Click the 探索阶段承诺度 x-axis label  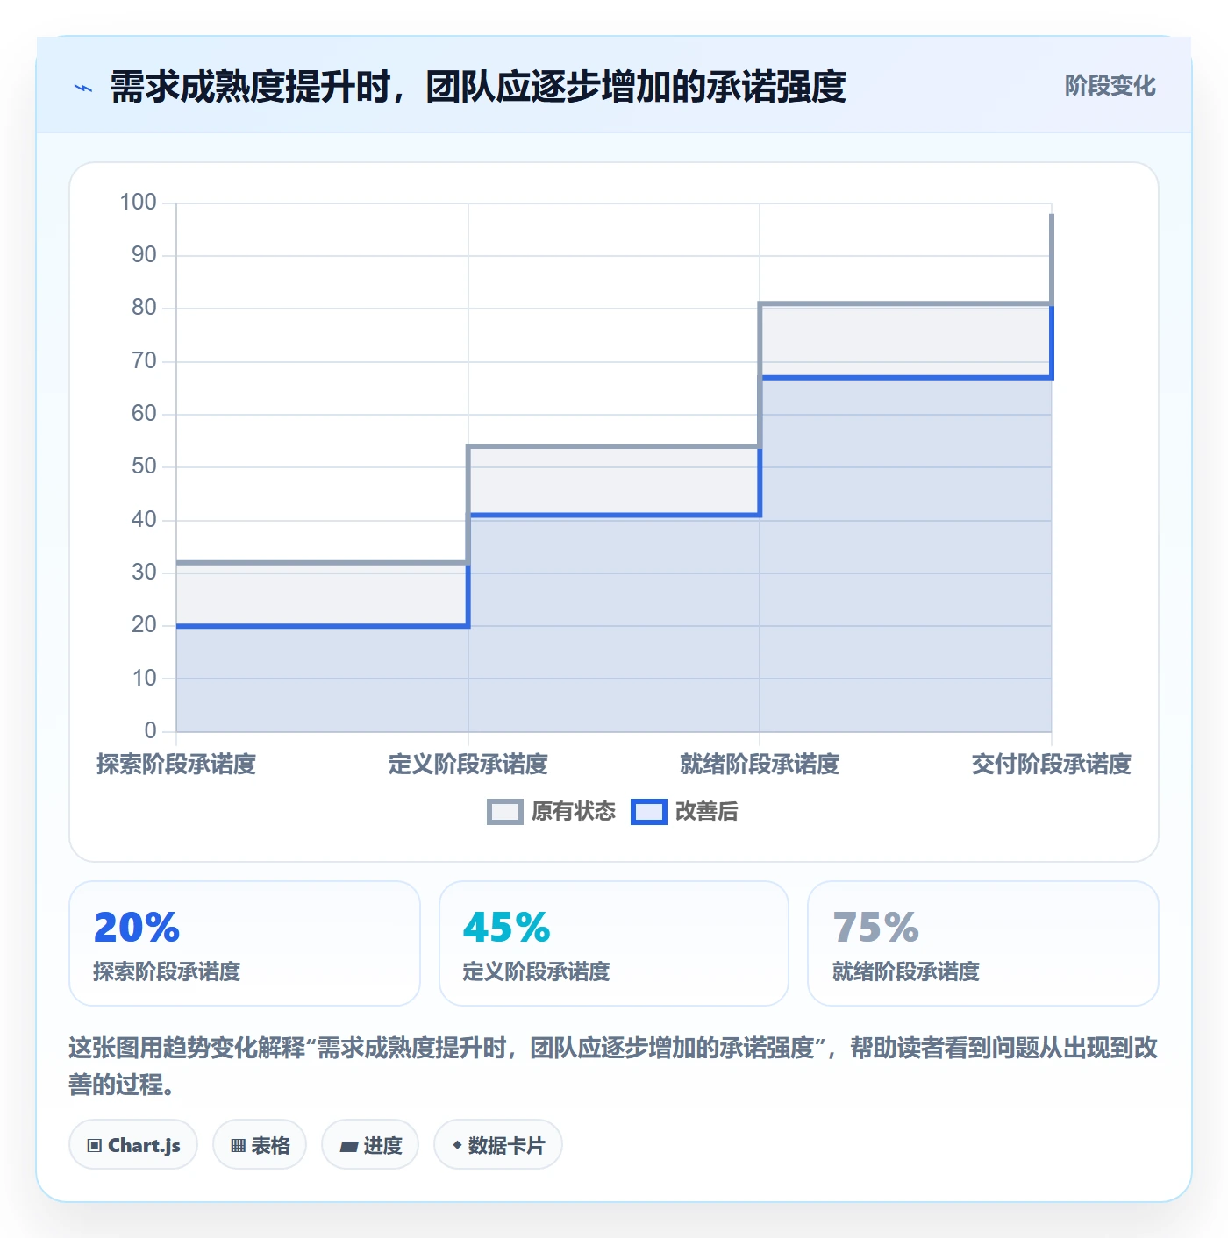[176, 765]
